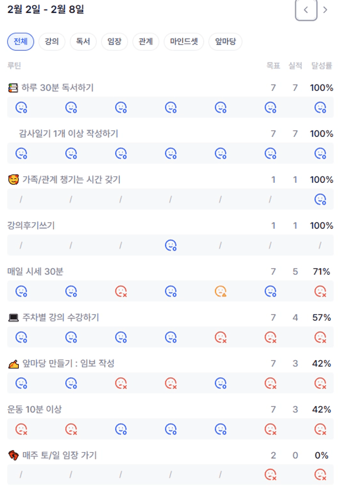Go to the previous week with the left chevron

306,10
